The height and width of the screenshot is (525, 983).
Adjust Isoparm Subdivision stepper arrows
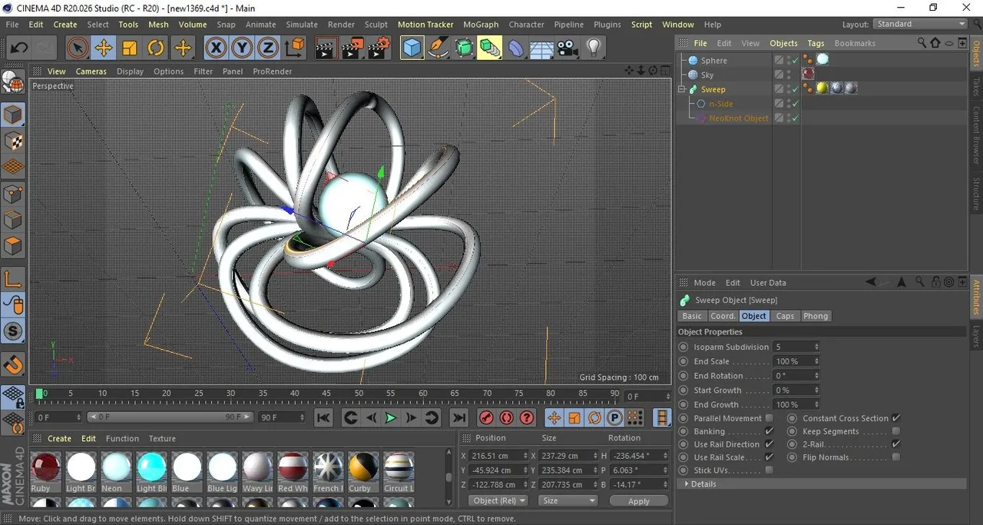[x=816, y=347]
